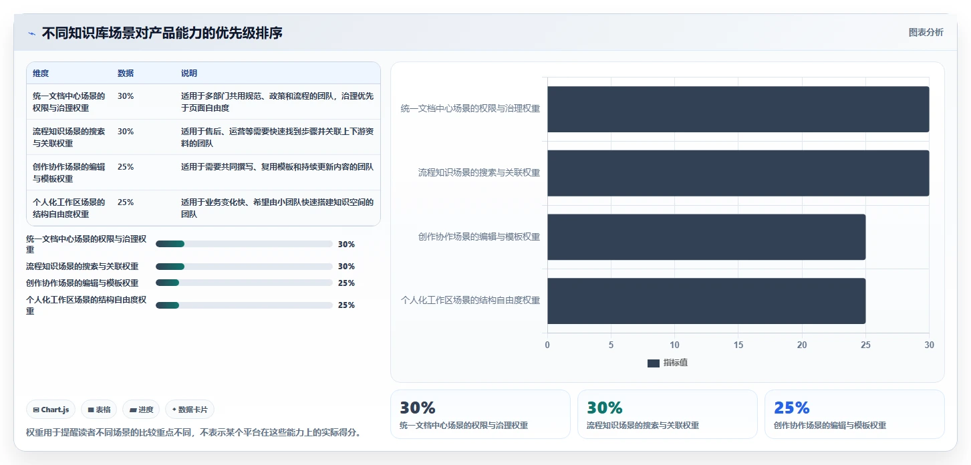Click the page title 不同知识库场景对产品能力的优先级排序

tap(162, 33)
